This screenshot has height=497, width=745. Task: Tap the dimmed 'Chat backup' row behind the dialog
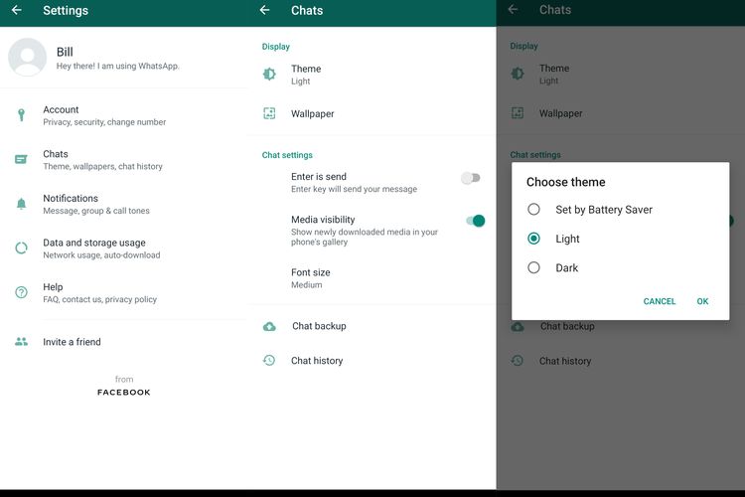click(621, 326)
